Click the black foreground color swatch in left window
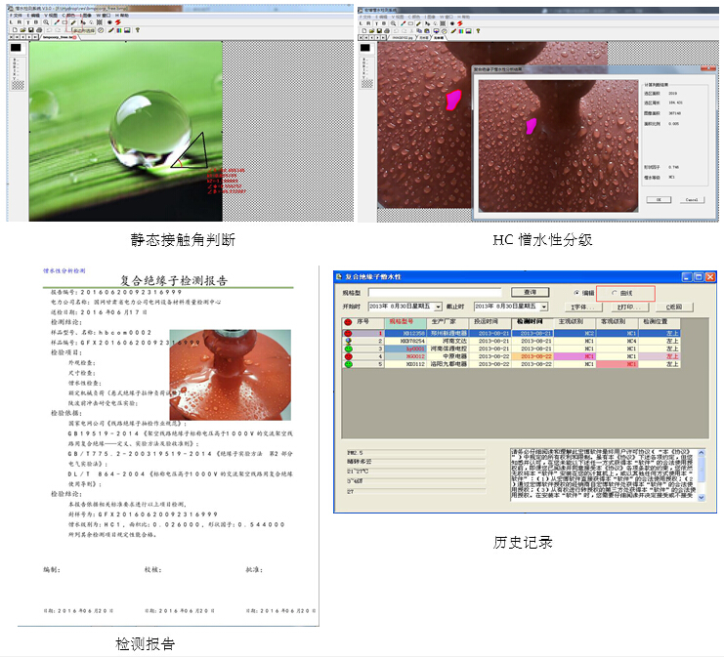724x657 pixels. (17, 47)
